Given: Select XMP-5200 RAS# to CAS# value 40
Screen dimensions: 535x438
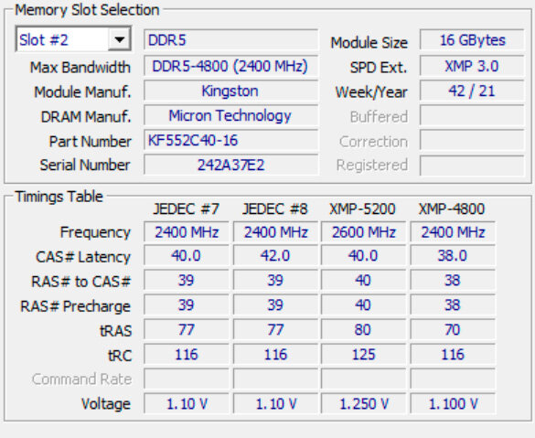Looking at the screenshot, I should tap(363, 280).
